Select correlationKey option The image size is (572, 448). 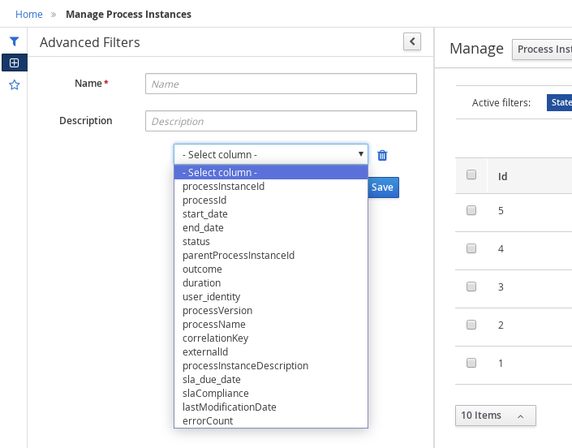271,338
